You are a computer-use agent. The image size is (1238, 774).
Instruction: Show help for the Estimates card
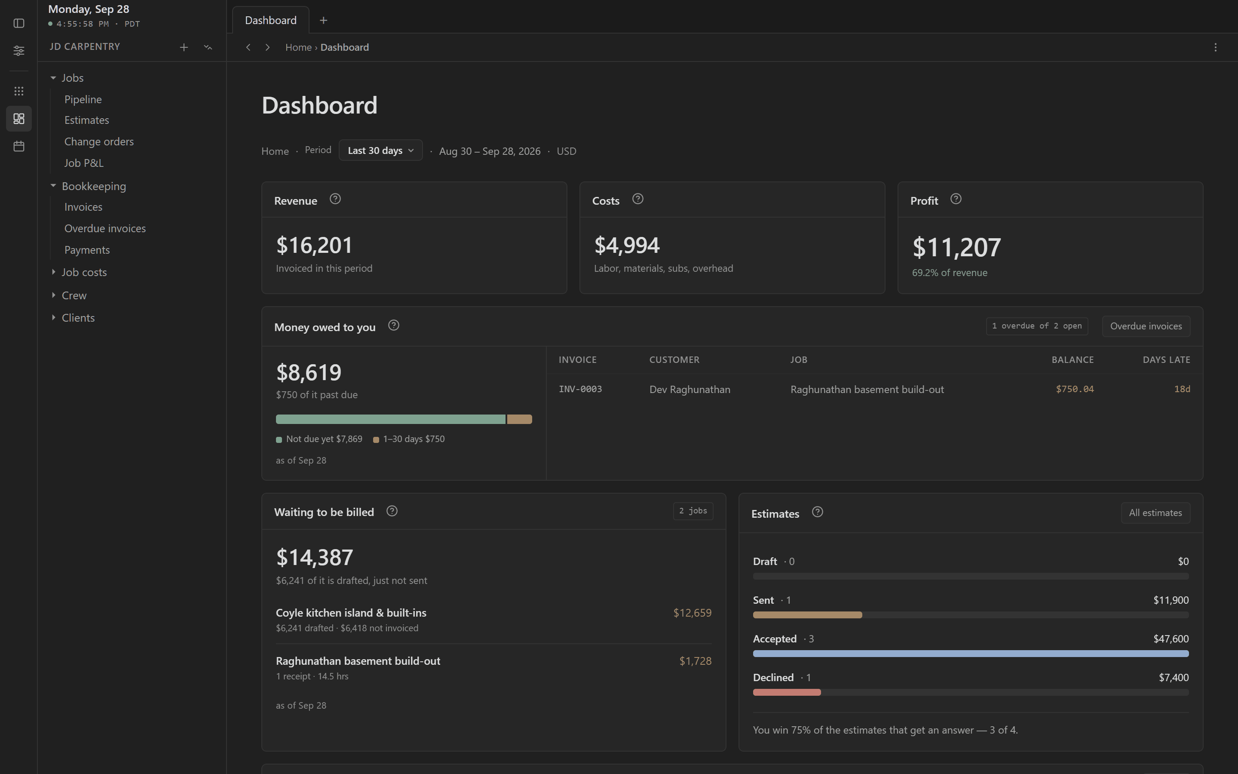tap(818, 512)
